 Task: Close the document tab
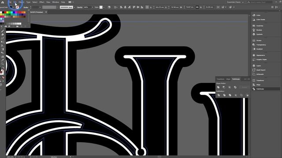click(46, 12)
